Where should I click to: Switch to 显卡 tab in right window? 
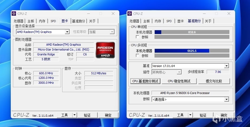click(180, 21)
